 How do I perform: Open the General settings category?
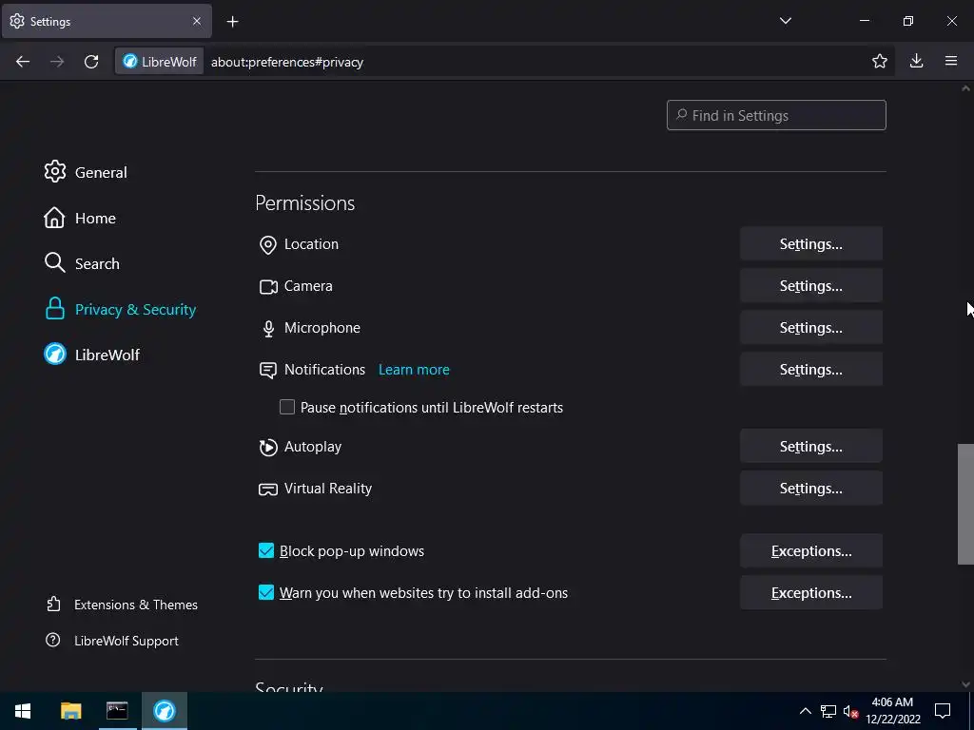[x=86, y=172]
